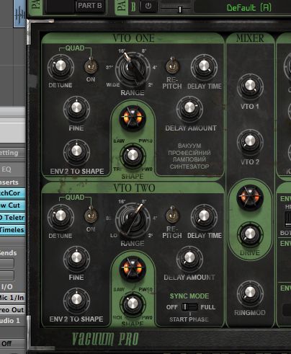Click the Vacuum Pro logo
Viewport: 291px width, 354px height.
pos(105,339)
